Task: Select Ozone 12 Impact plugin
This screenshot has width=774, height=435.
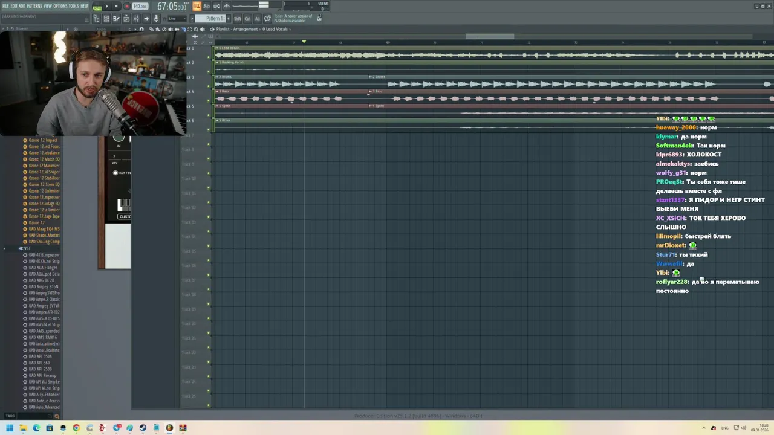Action: click(x=43, y=140)
